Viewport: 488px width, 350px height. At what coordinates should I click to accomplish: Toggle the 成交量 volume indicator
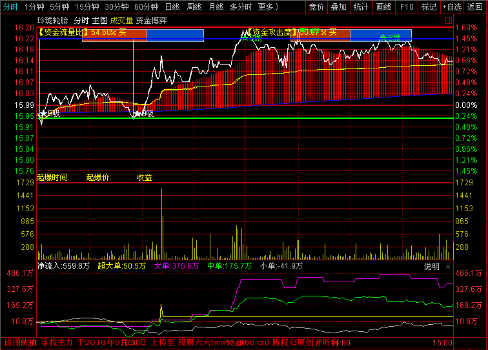point(121,21)
